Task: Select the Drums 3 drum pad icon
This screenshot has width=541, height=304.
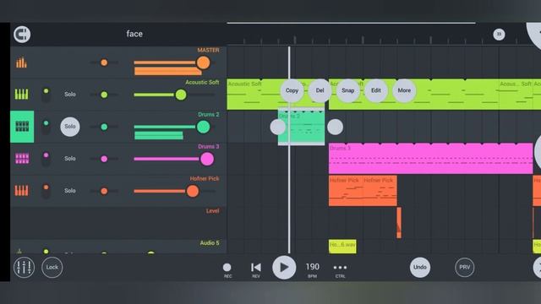Action: click(22, 159)
